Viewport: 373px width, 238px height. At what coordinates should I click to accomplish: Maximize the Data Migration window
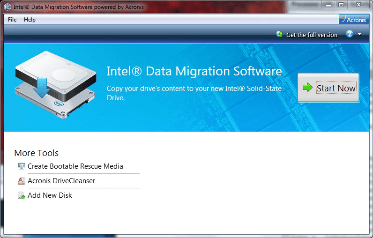(x=341, y=5)
